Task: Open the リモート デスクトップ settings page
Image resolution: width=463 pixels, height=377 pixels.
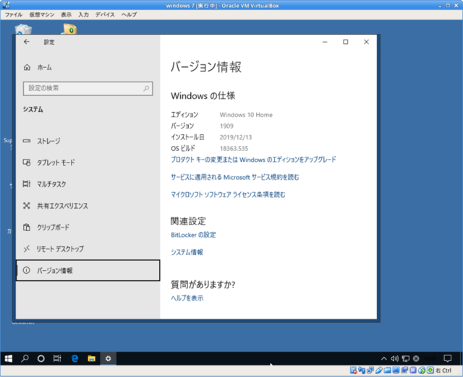Action: [x=88, y=248]
